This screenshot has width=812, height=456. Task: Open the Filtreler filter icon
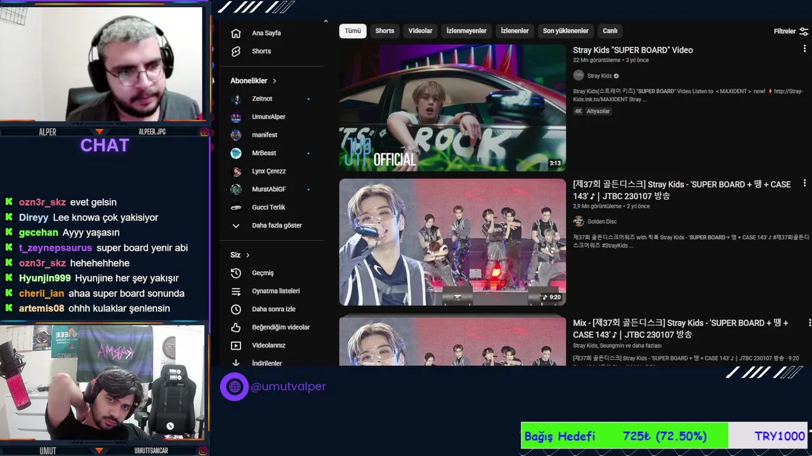click(804, 31)
